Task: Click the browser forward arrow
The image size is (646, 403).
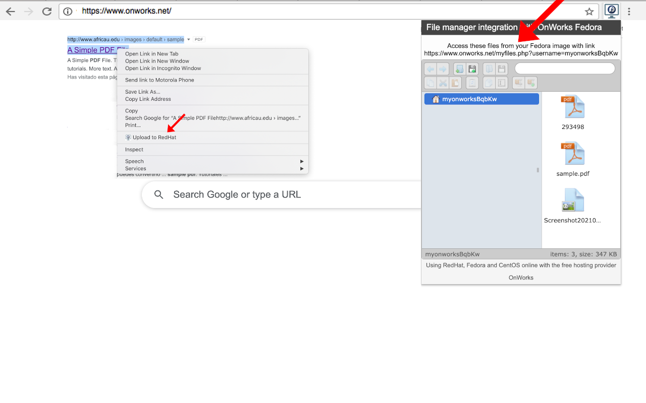Action: click(28, 11)
